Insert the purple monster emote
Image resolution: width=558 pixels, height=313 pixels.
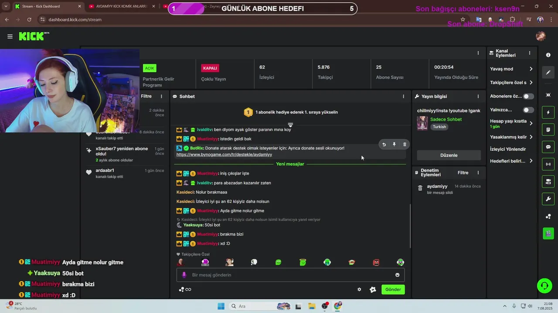click(205, 262)
